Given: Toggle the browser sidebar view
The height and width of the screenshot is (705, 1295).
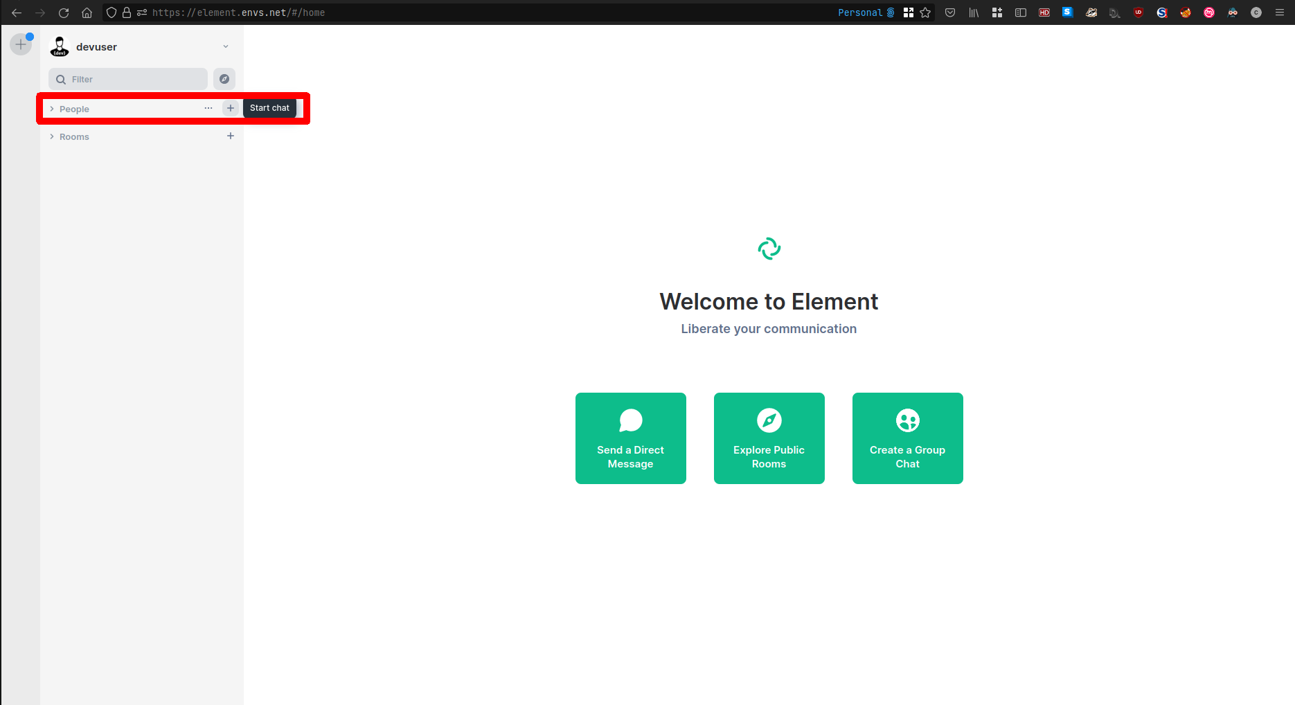Looking at the screenshot, I should click(x=1021, y=12).
